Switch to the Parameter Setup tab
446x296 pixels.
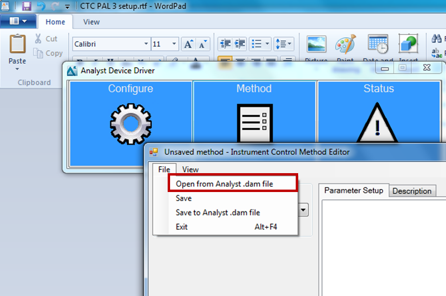(354, 190)
